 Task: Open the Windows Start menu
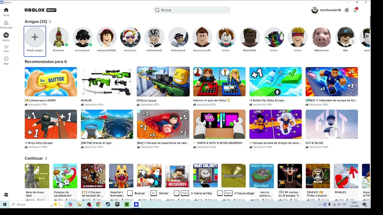4,205
